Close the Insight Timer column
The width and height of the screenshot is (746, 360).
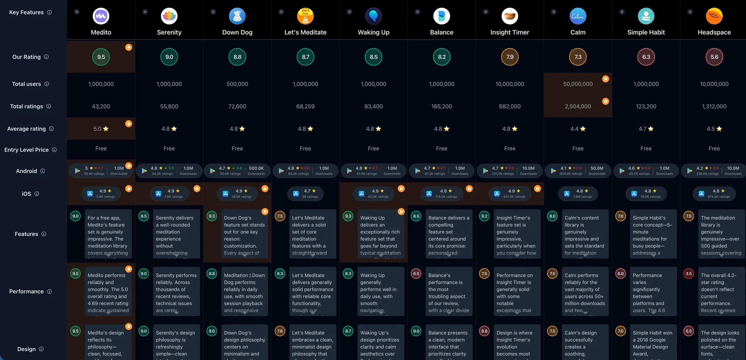[486, 12]
